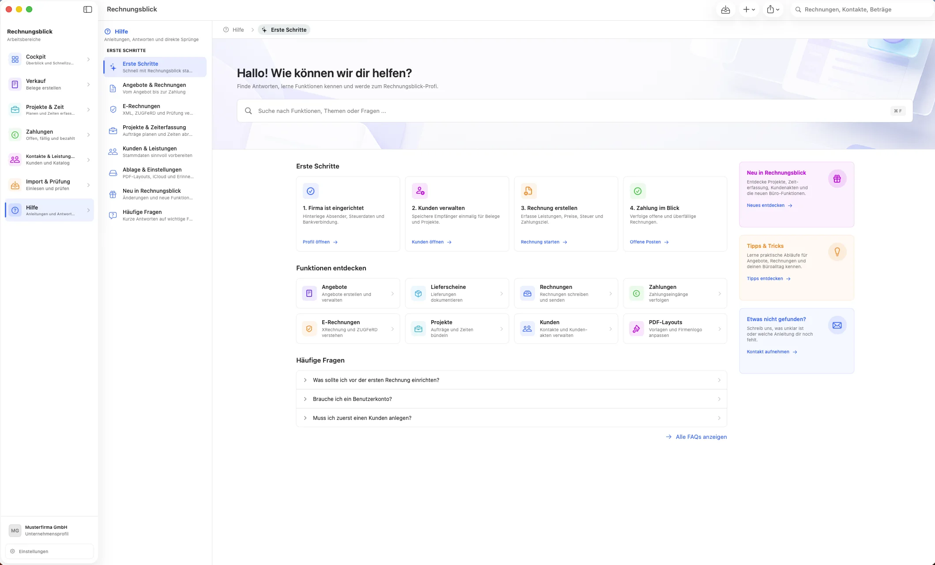Select the E-Rechnungen help topic
The height and width of the screenshot is (565, 935).
[155, 109]
